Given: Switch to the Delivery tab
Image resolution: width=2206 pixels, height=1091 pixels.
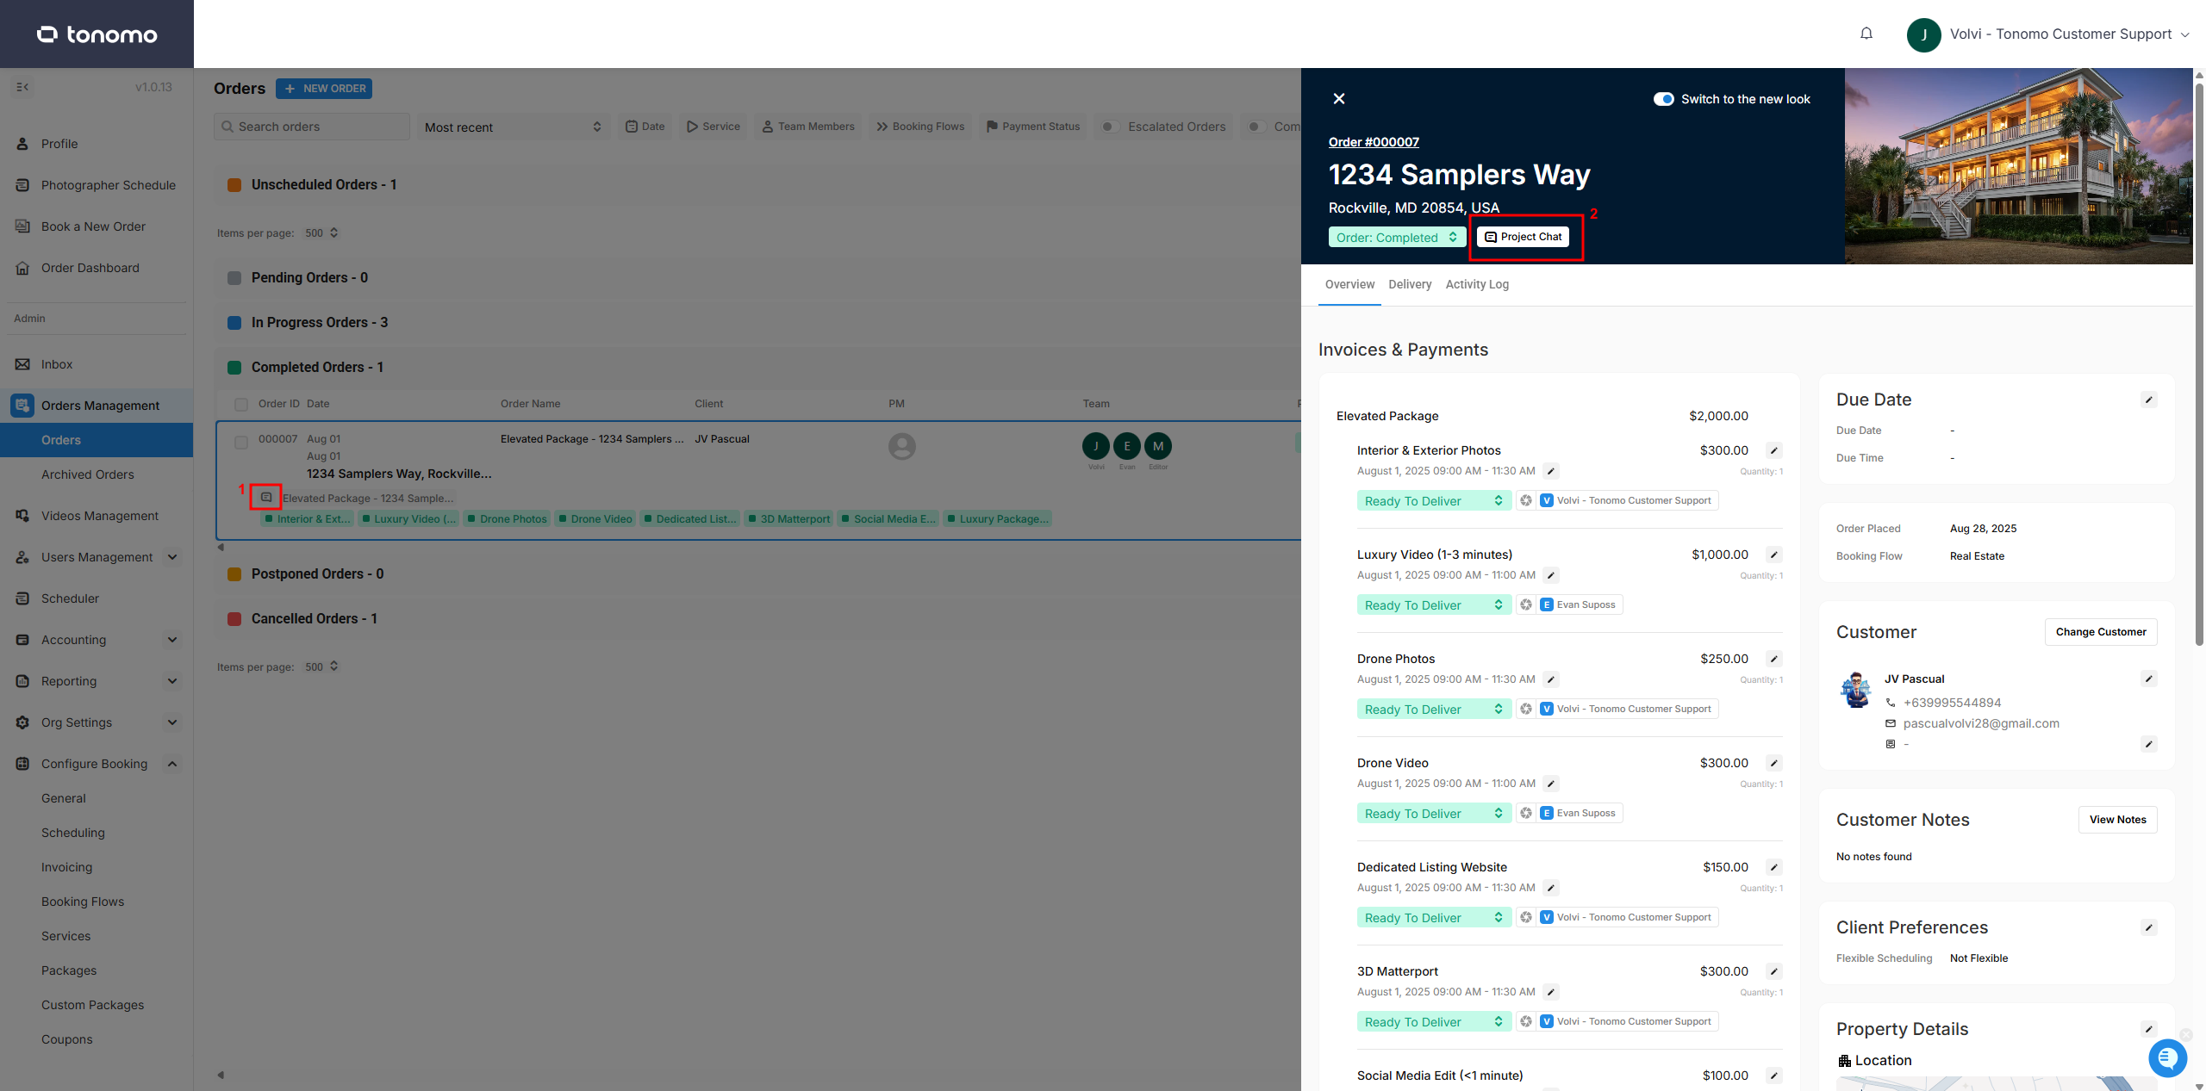Looking at the screenshot, I should pos(1410,284).
